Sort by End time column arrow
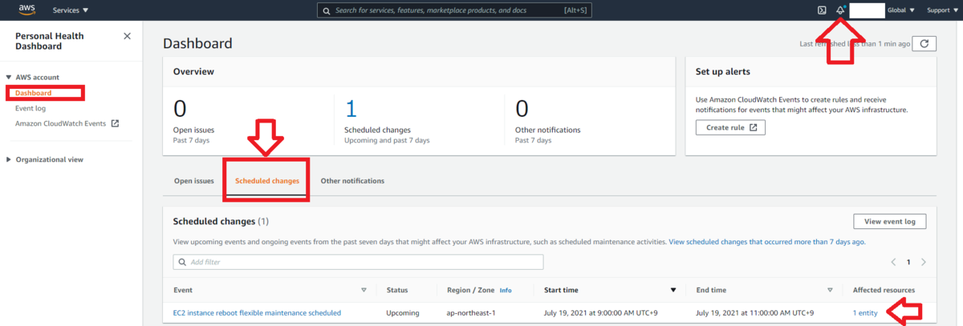963x326 pixels. click(830, 290)
